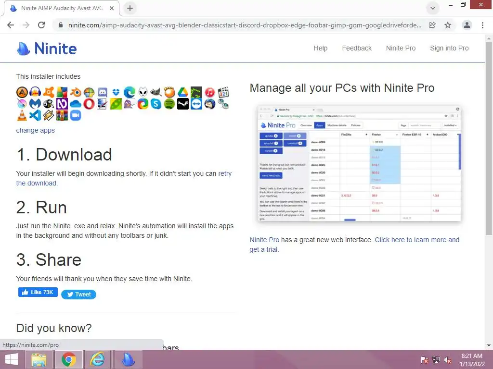This screenshot has height=369, width=493.
Task: Open the Chrome profile menu
Action: coord(467,25)
